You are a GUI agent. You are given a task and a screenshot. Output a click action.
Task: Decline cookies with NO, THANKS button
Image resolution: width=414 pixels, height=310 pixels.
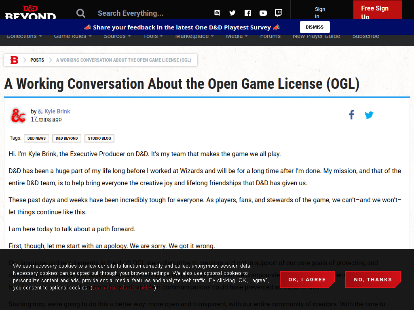coord(373,279)
